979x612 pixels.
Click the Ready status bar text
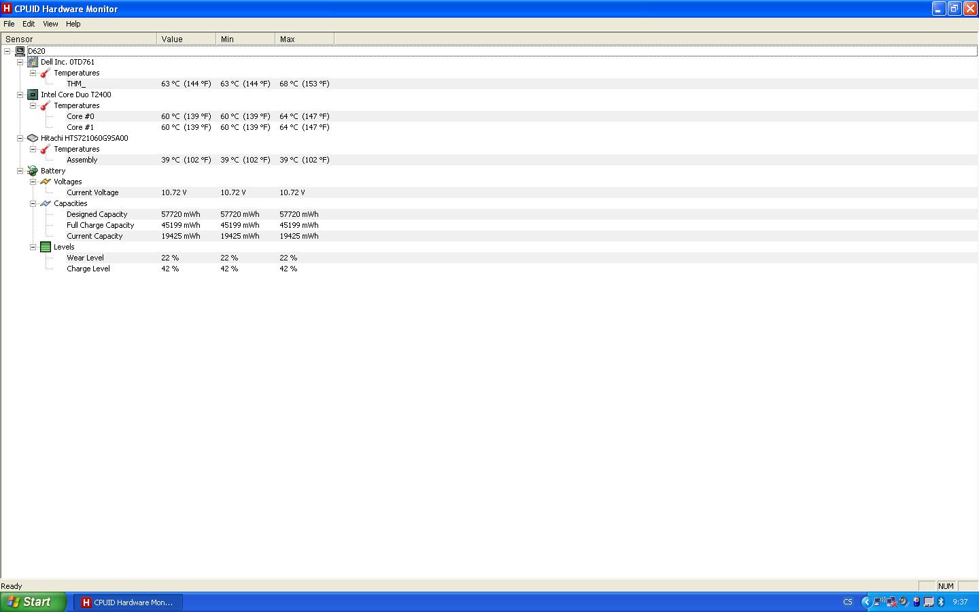pyautogui.click(x=12, y=586)
